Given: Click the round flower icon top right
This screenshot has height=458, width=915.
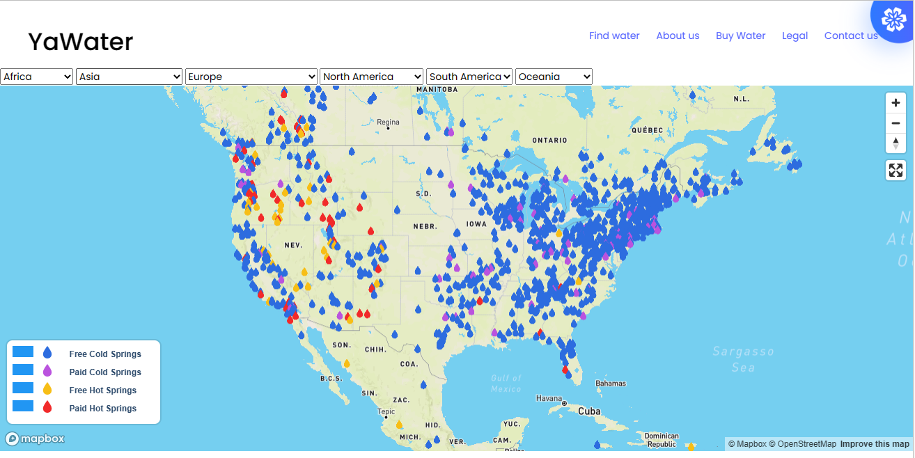Looking at the screenshot, I should [x=893, y=20].
